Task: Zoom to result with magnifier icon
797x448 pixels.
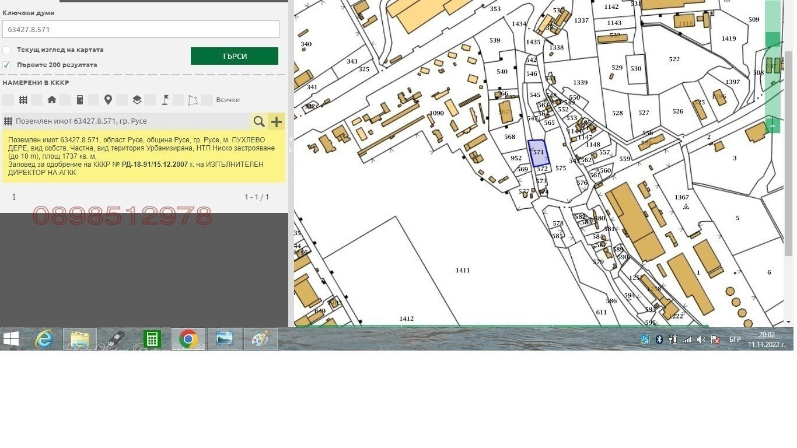Action: point(258,121)
